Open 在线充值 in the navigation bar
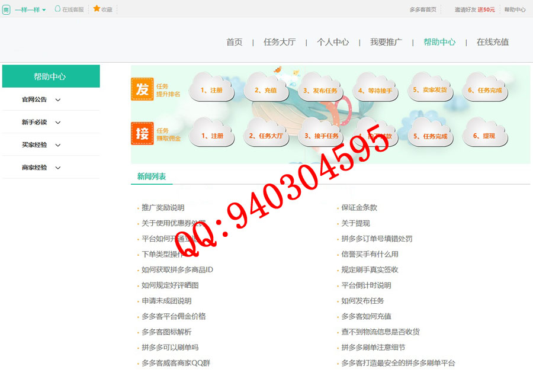Viewport: 533px width, 392px height. (492, 42)
